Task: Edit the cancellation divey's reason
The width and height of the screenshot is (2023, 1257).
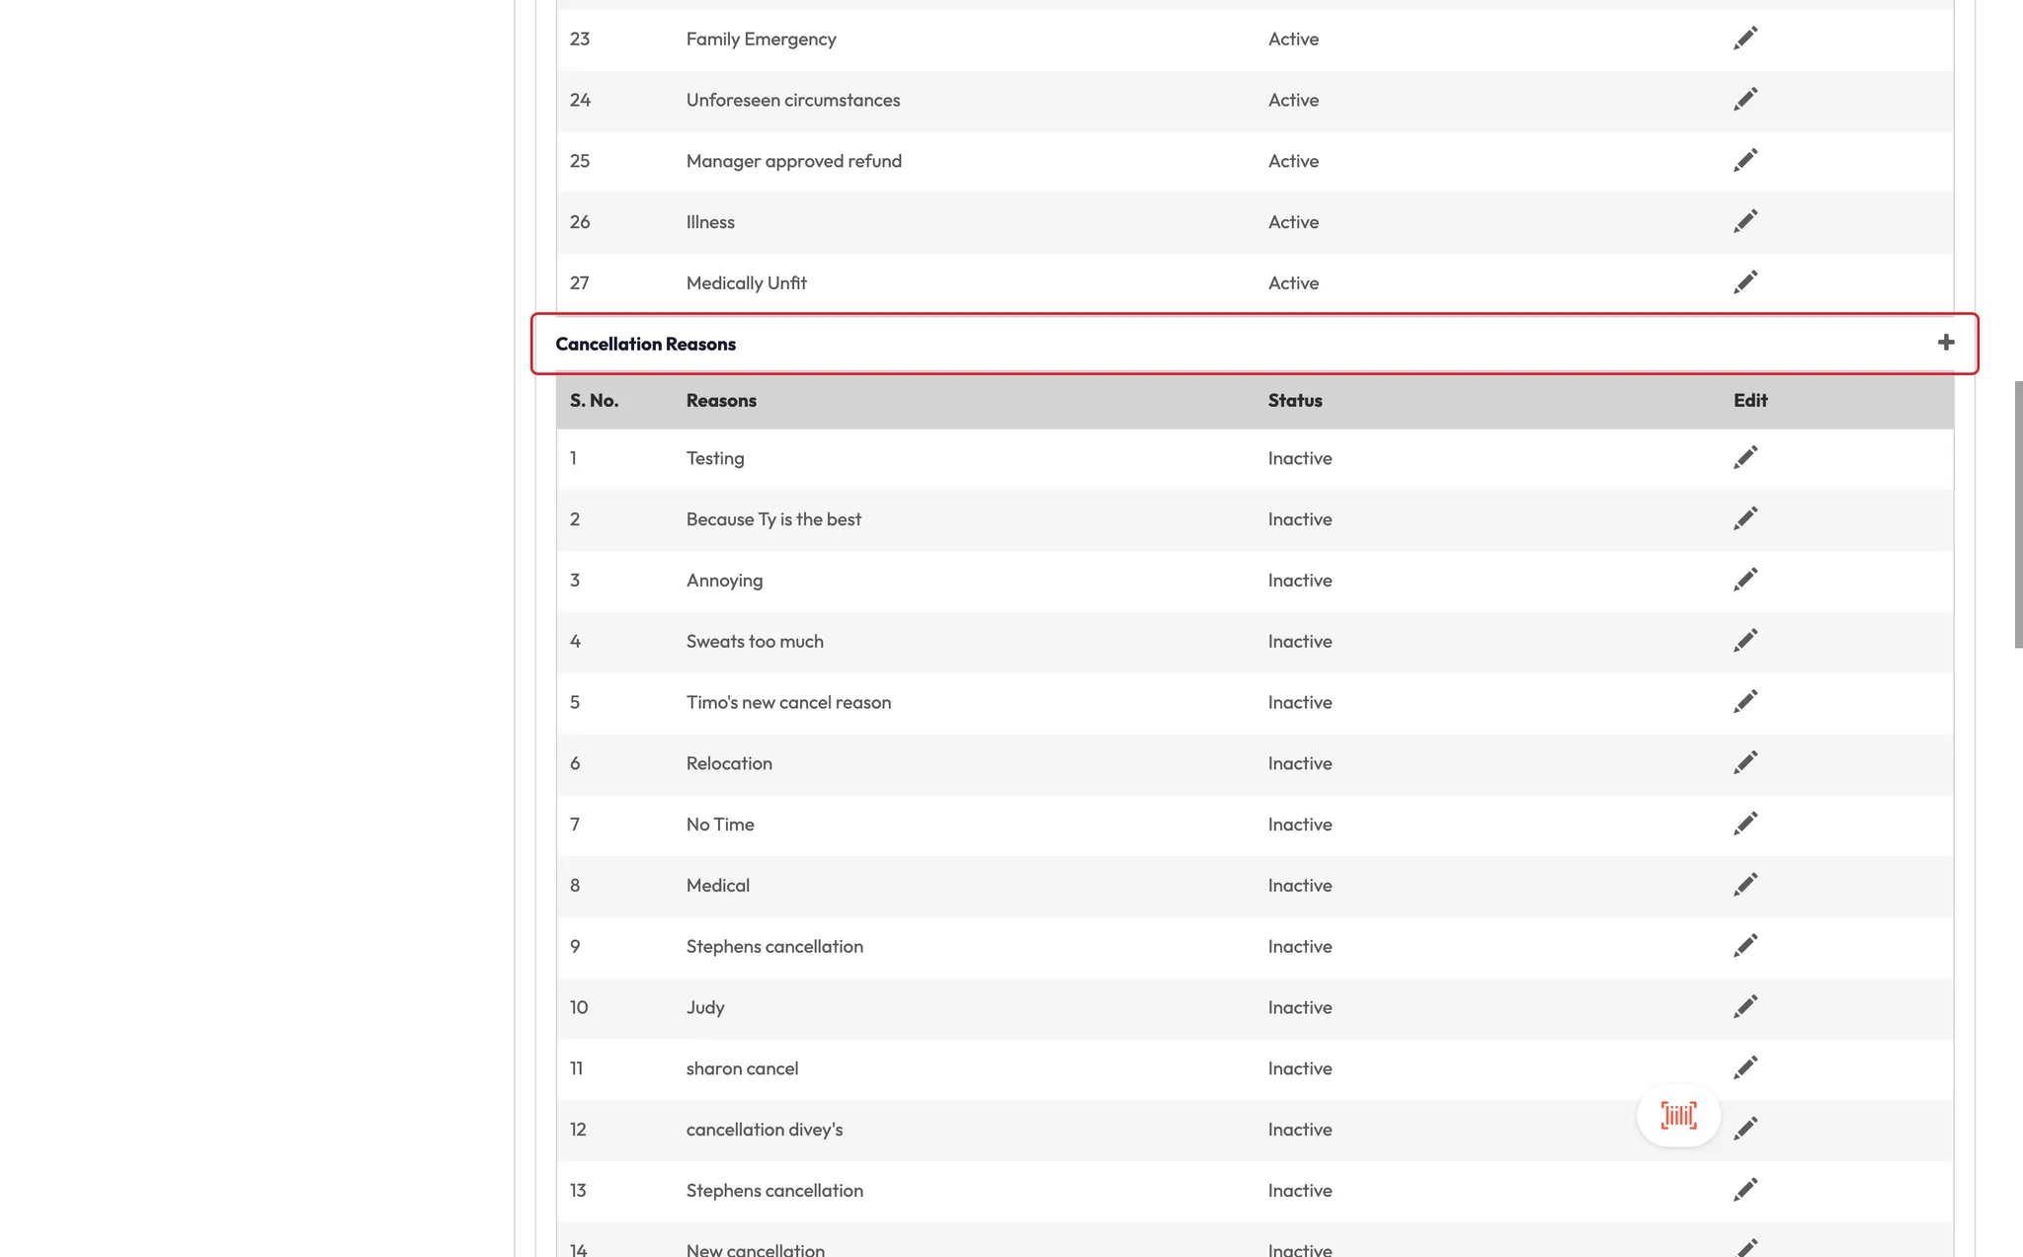Action: [x=1744, y=1130]
